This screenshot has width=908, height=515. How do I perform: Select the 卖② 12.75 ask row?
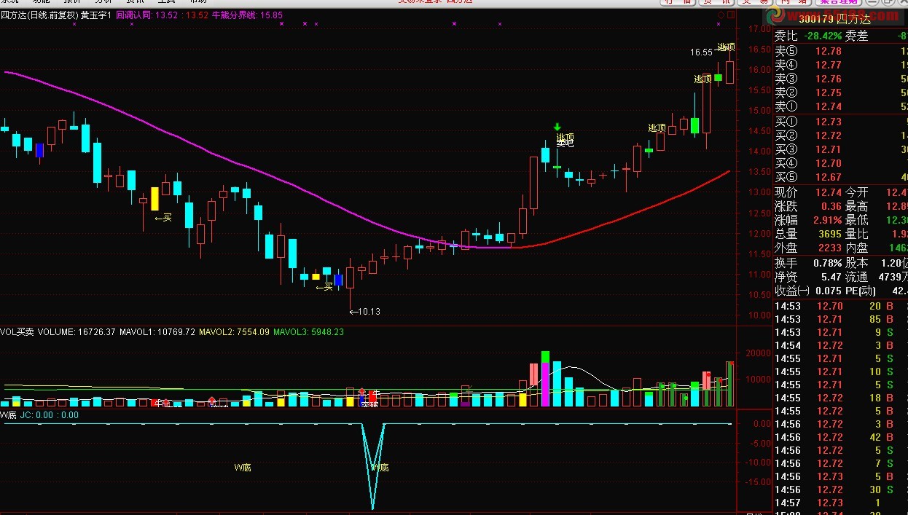coord(841,93)
